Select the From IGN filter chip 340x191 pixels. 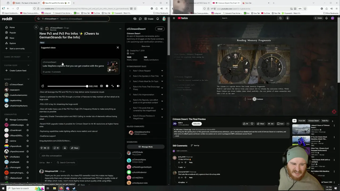click(x=302, y=121)
